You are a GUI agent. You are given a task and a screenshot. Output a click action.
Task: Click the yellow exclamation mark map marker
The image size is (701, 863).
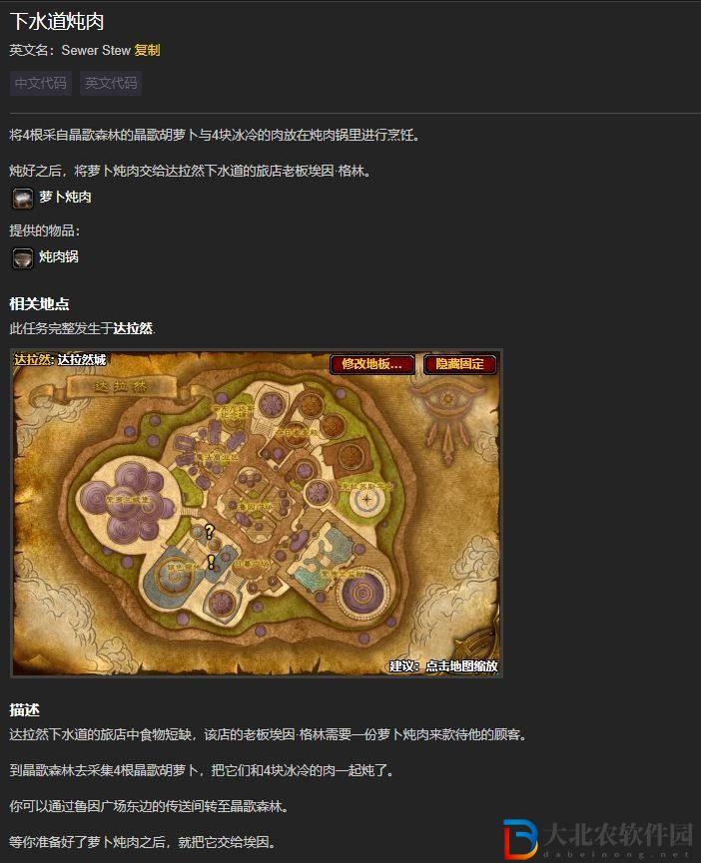[211, 562]
